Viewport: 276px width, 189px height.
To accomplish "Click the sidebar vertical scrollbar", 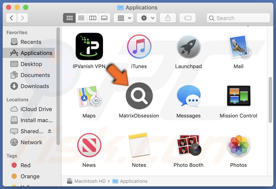I will 58,86.
